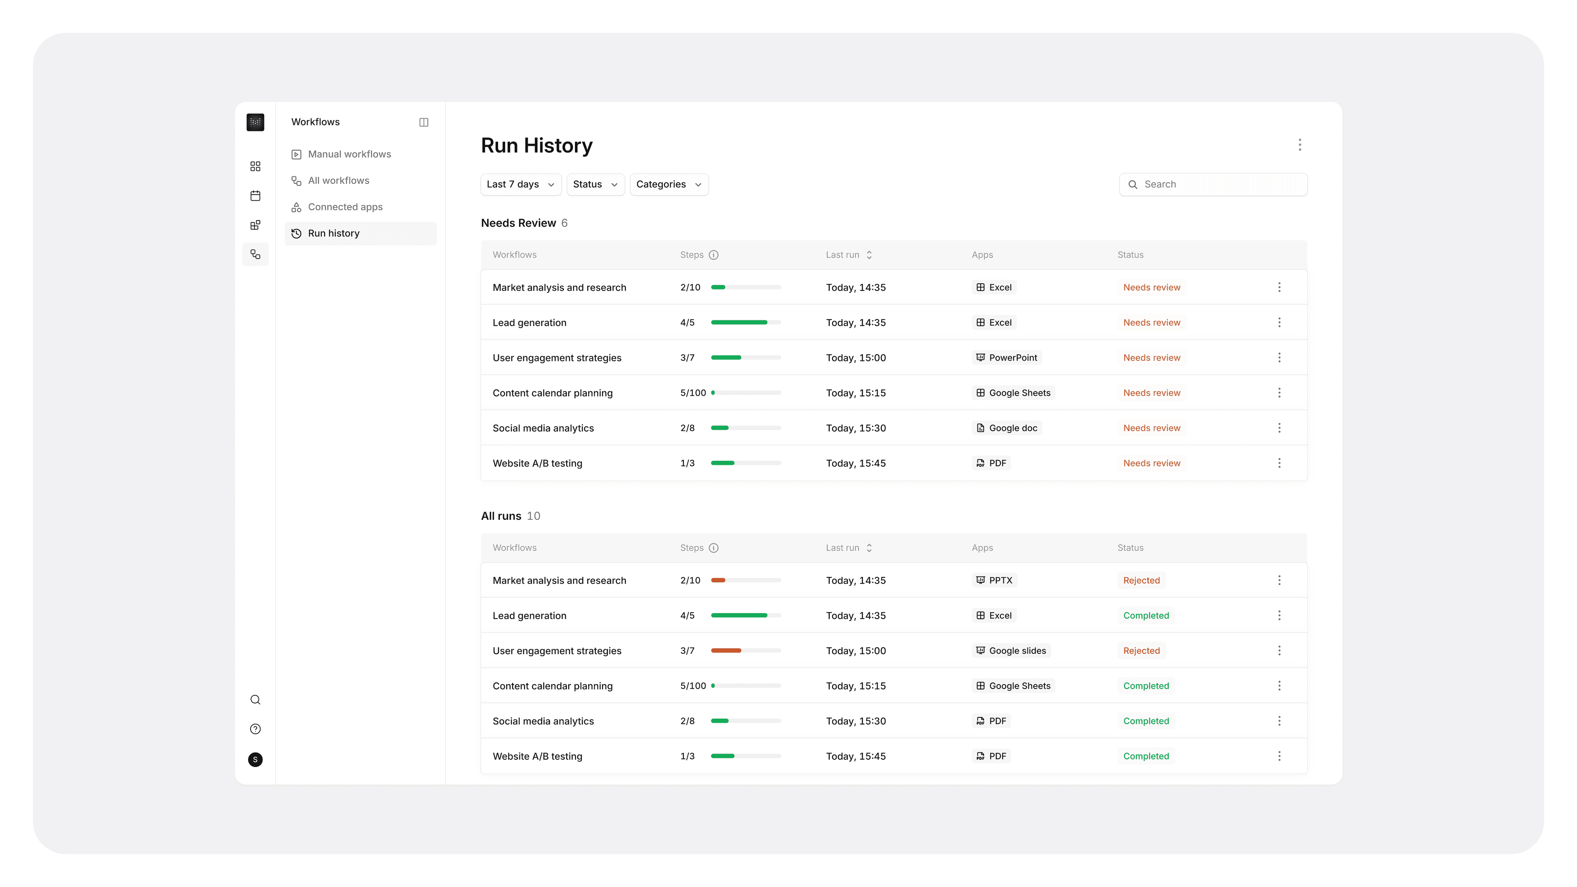The image size is (1577, 887).
Task: Open the help question-mark icon
Action: pyautogui.click(x=255, y=729)
